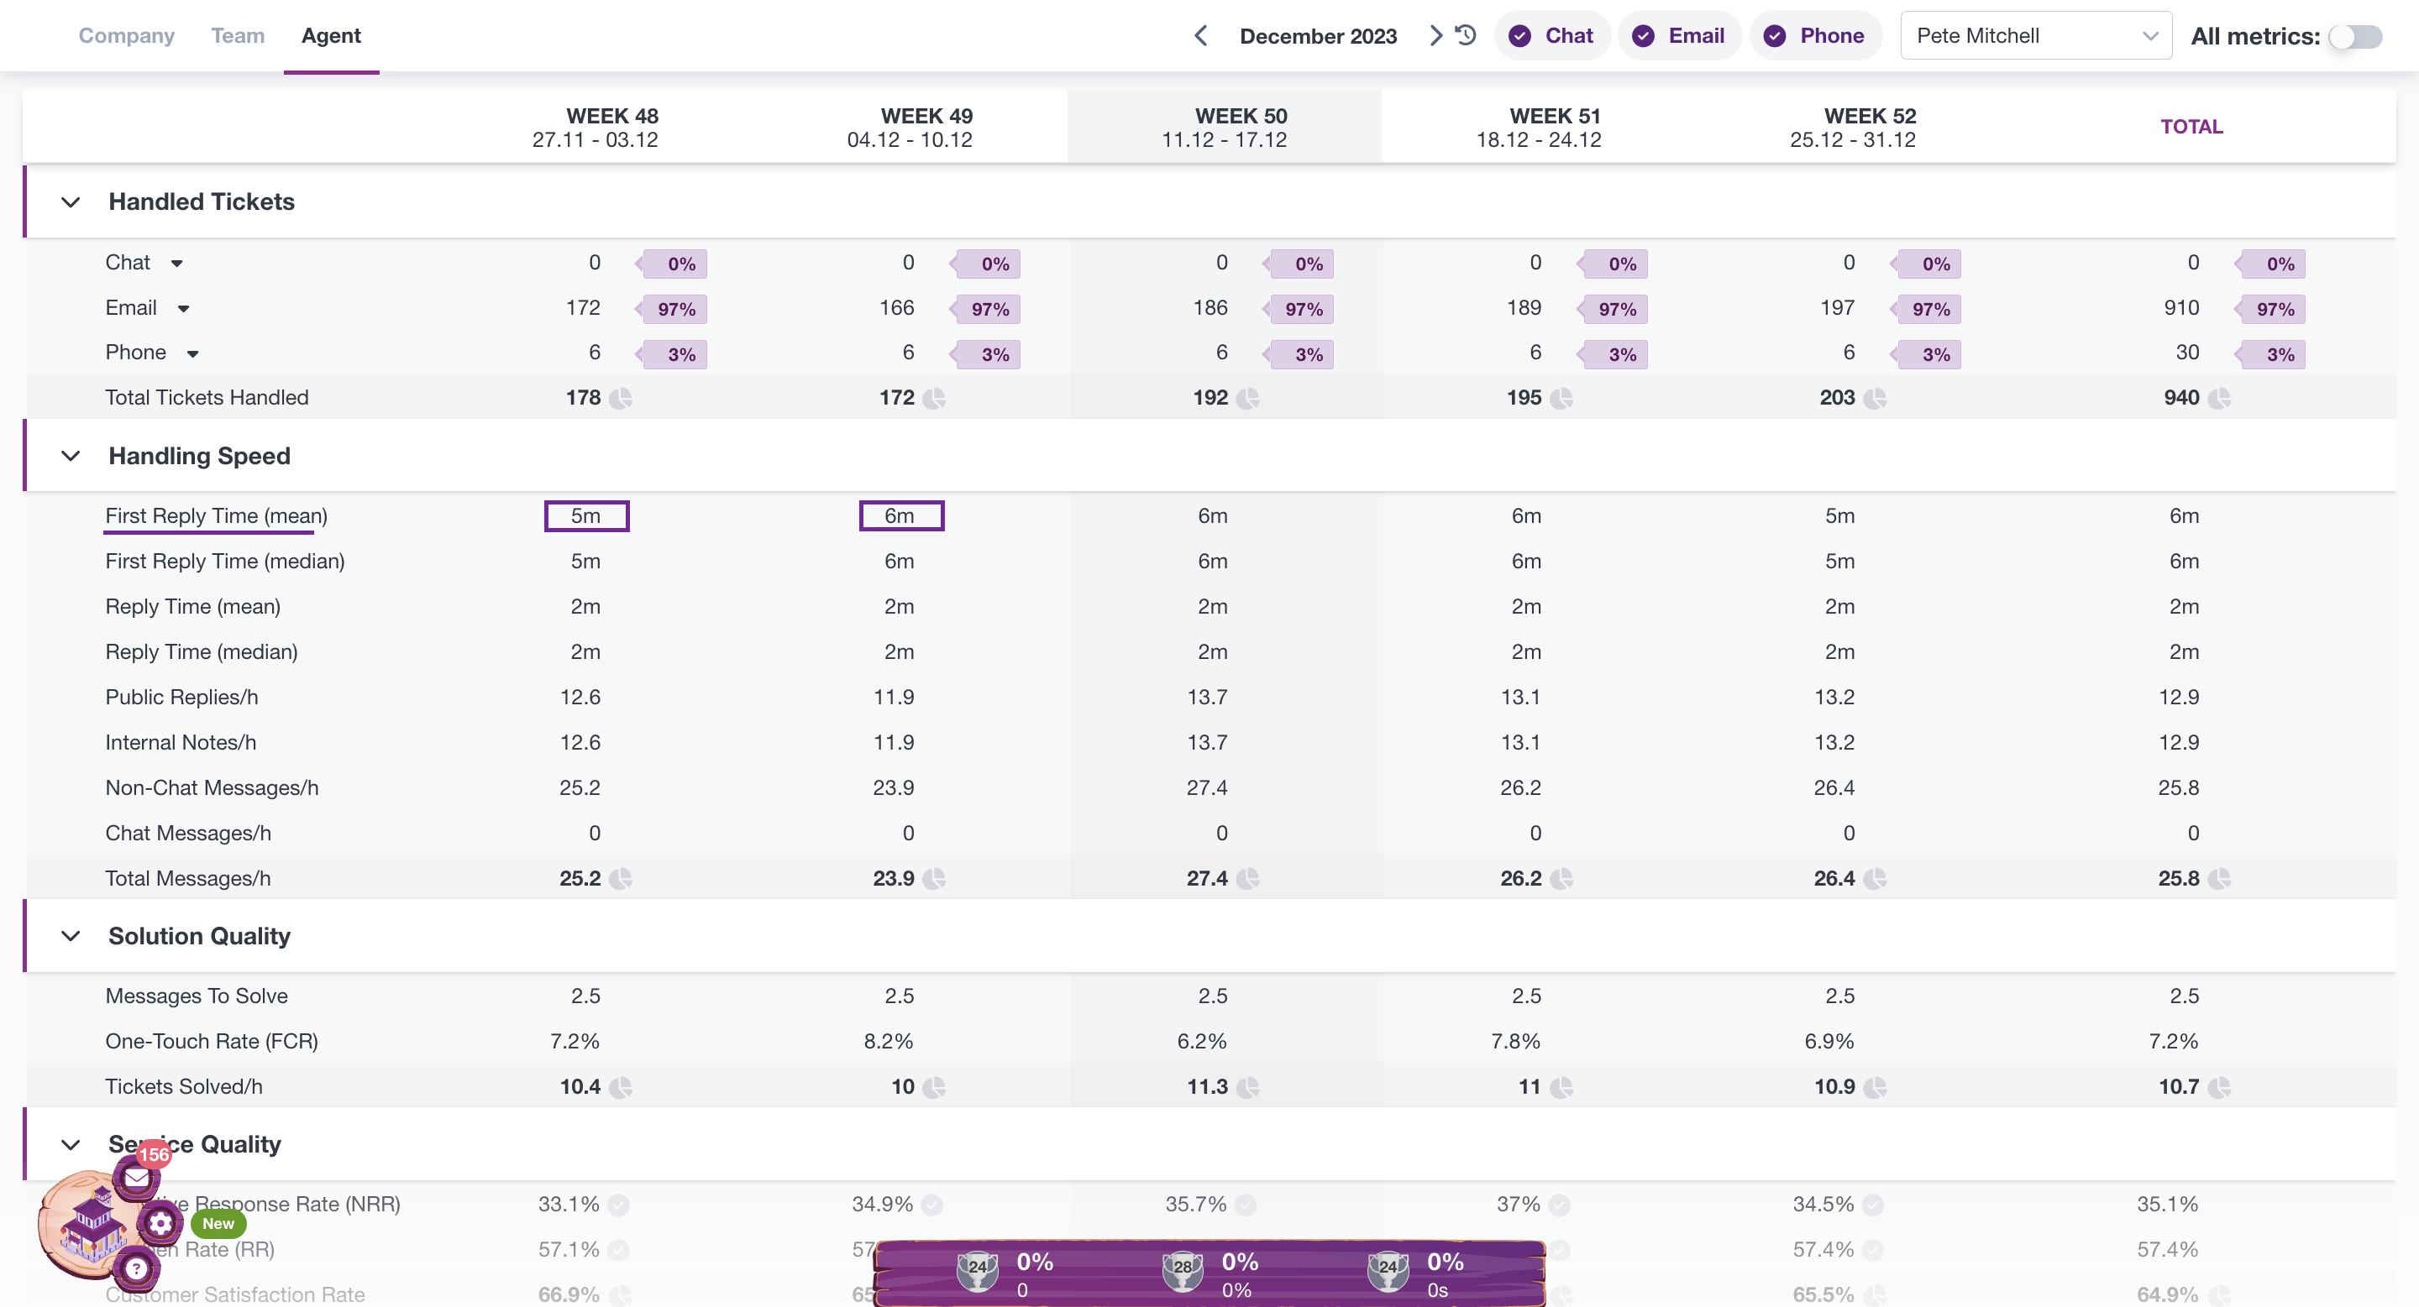Collapse the Handled Tickets section

(71, 201)
